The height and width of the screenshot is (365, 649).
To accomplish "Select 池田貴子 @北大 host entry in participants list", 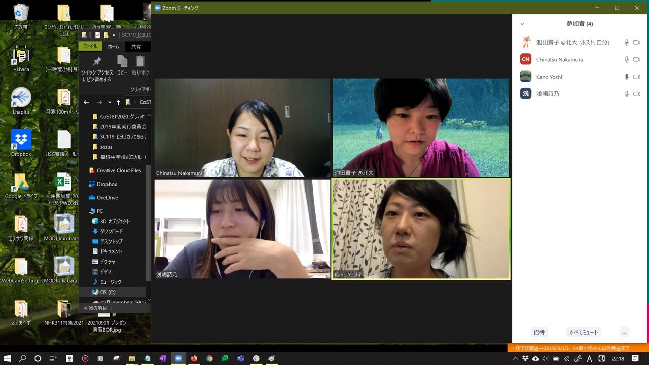I will click(580, 43).
